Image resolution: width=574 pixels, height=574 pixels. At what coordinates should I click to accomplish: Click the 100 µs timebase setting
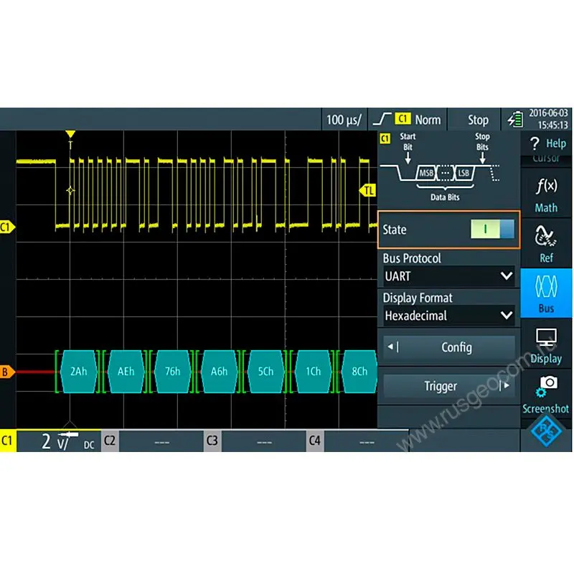click(344, 119)
